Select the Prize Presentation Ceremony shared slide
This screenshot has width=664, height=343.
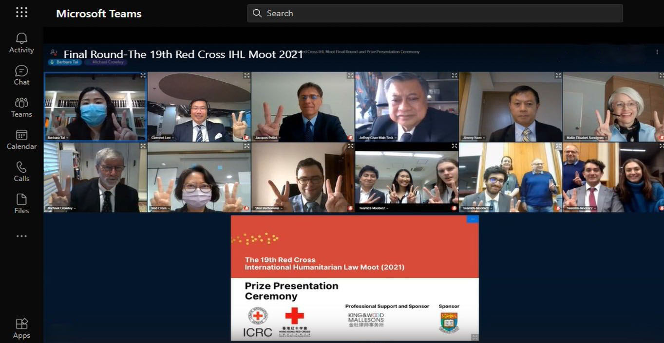pyautogui.click(x=355, y=278)
